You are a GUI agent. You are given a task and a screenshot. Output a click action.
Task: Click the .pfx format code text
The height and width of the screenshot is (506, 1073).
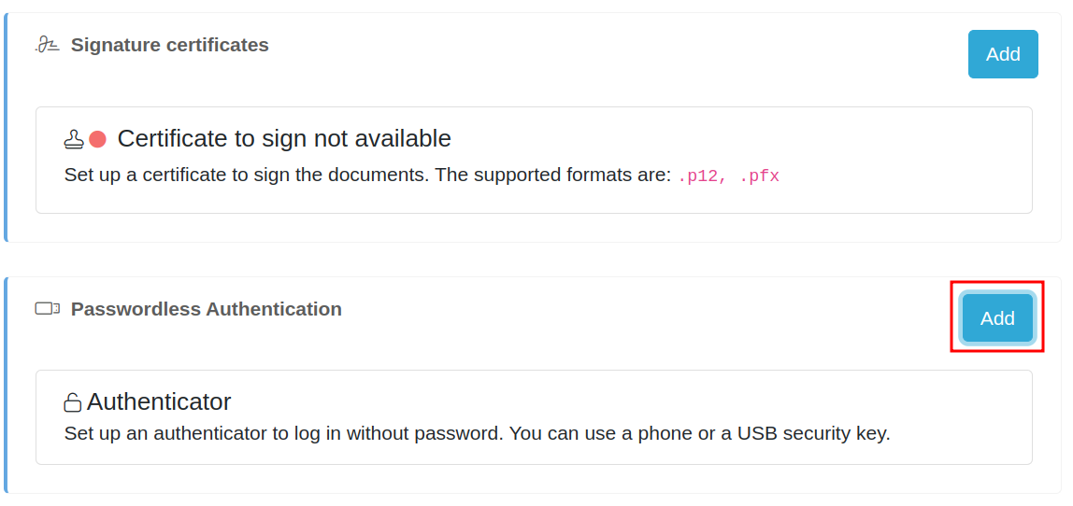click(759, 176)
